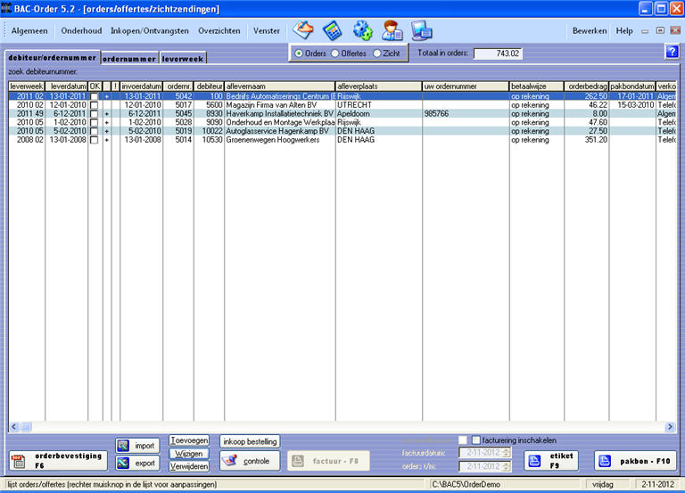Viewport: 685px width, 493px height.
Task: Tick OK checkbox for Haverkamp Installatietechniek order
Action: [95, 114]
